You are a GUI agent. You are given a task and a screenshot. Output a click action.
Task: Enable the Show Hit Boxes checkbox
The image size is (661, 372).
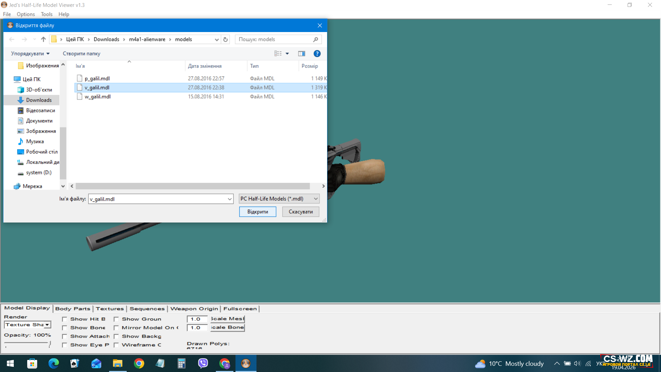(65, 319)
